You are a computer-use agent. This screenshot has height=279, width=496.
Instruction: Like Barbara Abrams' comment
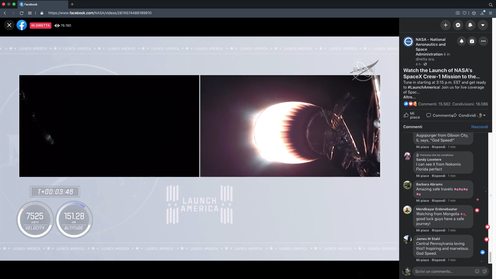pos(422,201)
